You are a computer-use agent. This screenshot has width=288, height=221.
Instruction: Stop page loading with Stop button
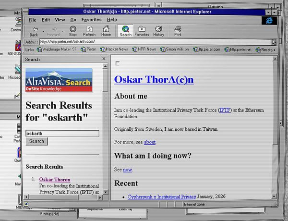(73, 31)
